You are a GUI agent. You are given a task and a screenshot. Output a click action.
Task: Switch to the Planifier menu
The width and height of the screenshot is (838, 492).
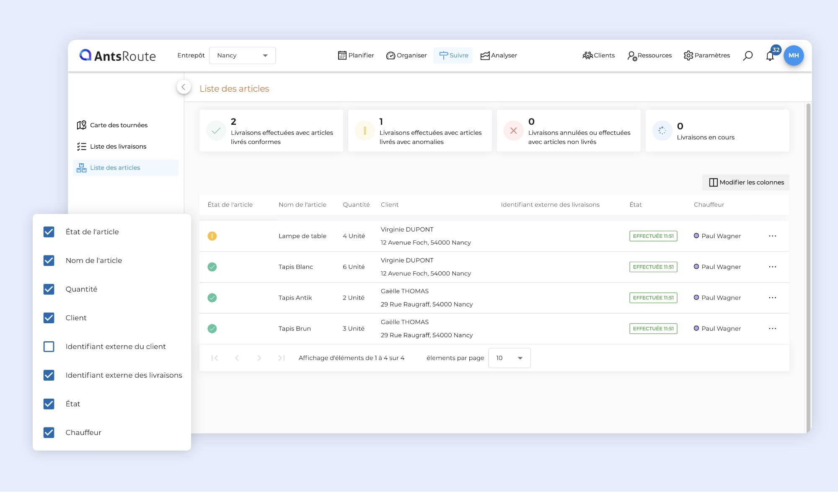[356, 56]
